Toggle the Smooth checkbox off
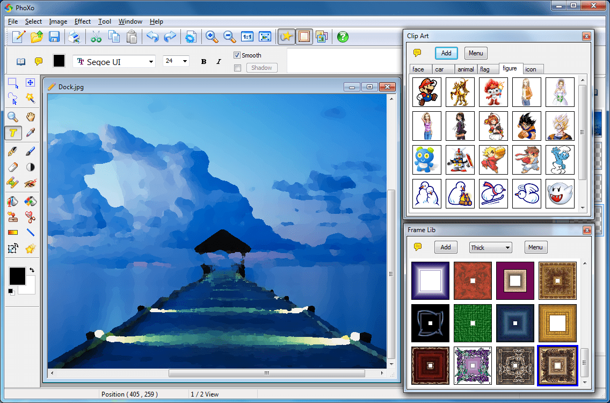 tap(237, 55)
